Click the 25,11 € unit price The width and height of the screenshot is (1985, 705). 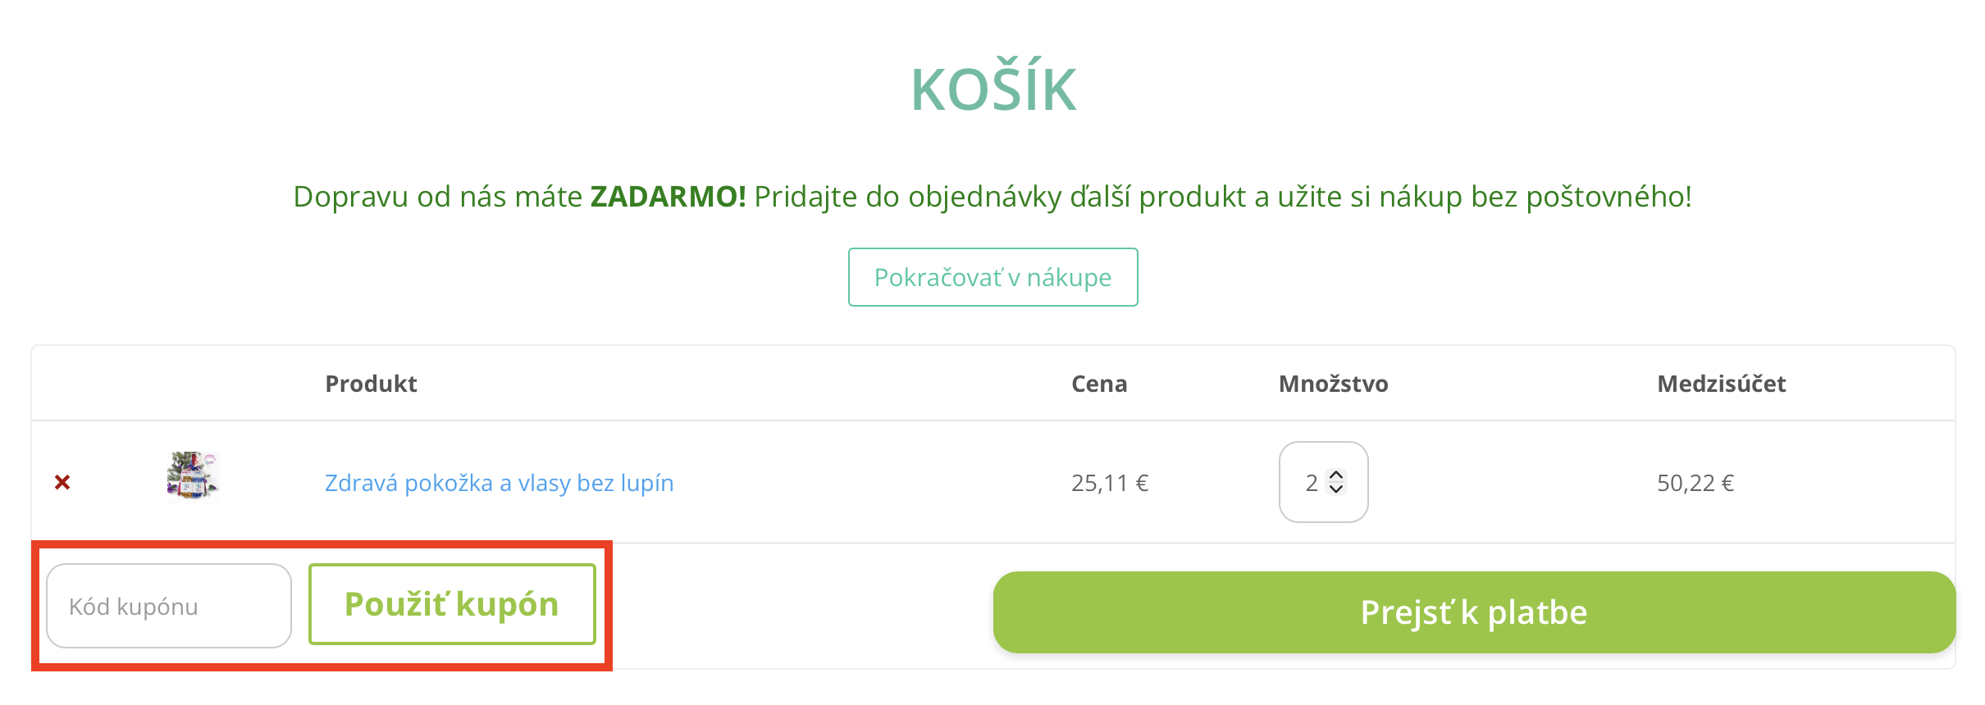coord(1110,483)
